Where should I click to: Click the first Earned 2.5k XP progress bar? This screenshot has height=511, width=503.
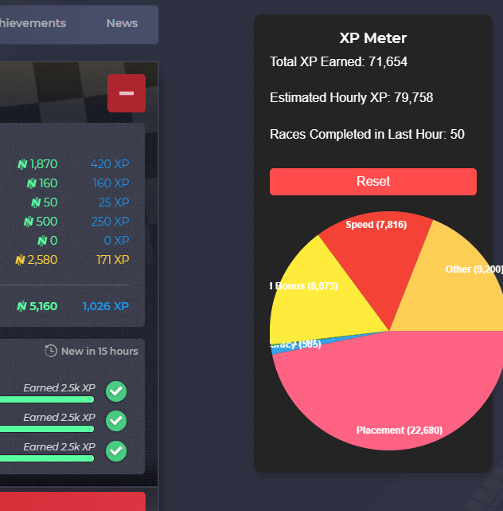pos(47,399)
